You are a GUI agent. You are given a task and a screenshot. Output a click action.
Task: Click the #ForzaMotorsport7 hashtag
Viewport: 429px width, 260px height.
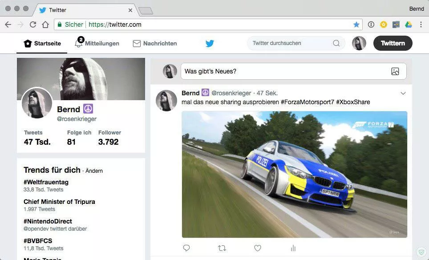(x=308, y=102)
